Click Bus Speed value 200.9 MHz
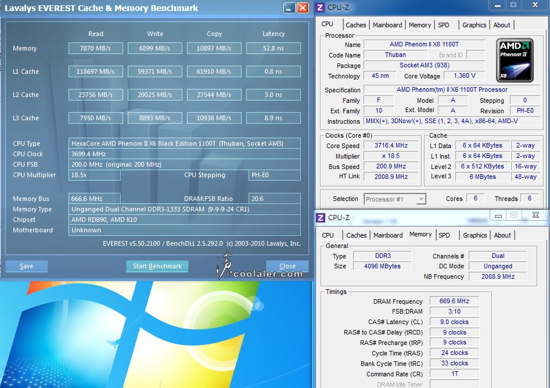This screenshot has width=550, height=388. point(391,166)
